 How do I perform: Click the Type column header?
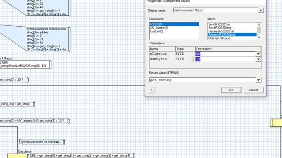pos(186,49)
